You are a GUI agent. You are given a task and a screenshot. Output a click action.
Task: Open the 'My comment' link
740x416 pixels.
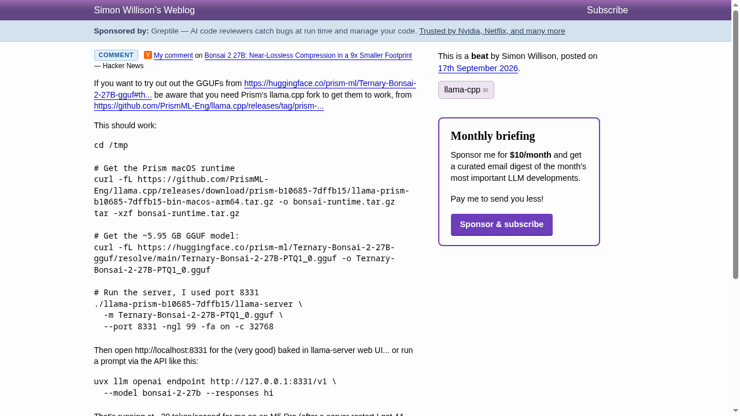173,55
